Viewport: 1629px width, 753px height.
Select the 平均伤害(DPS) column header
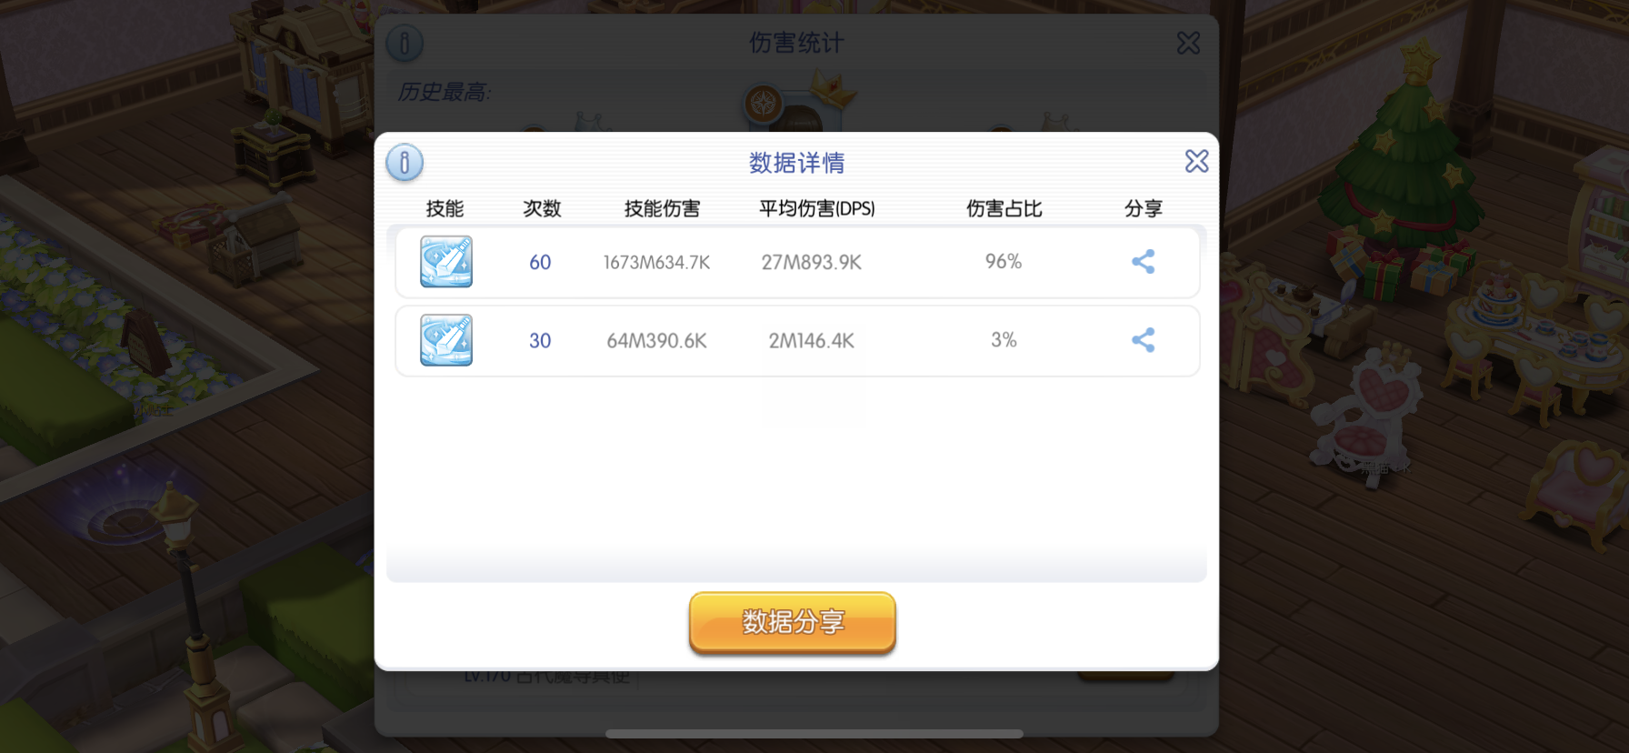(x=816, y=209)
